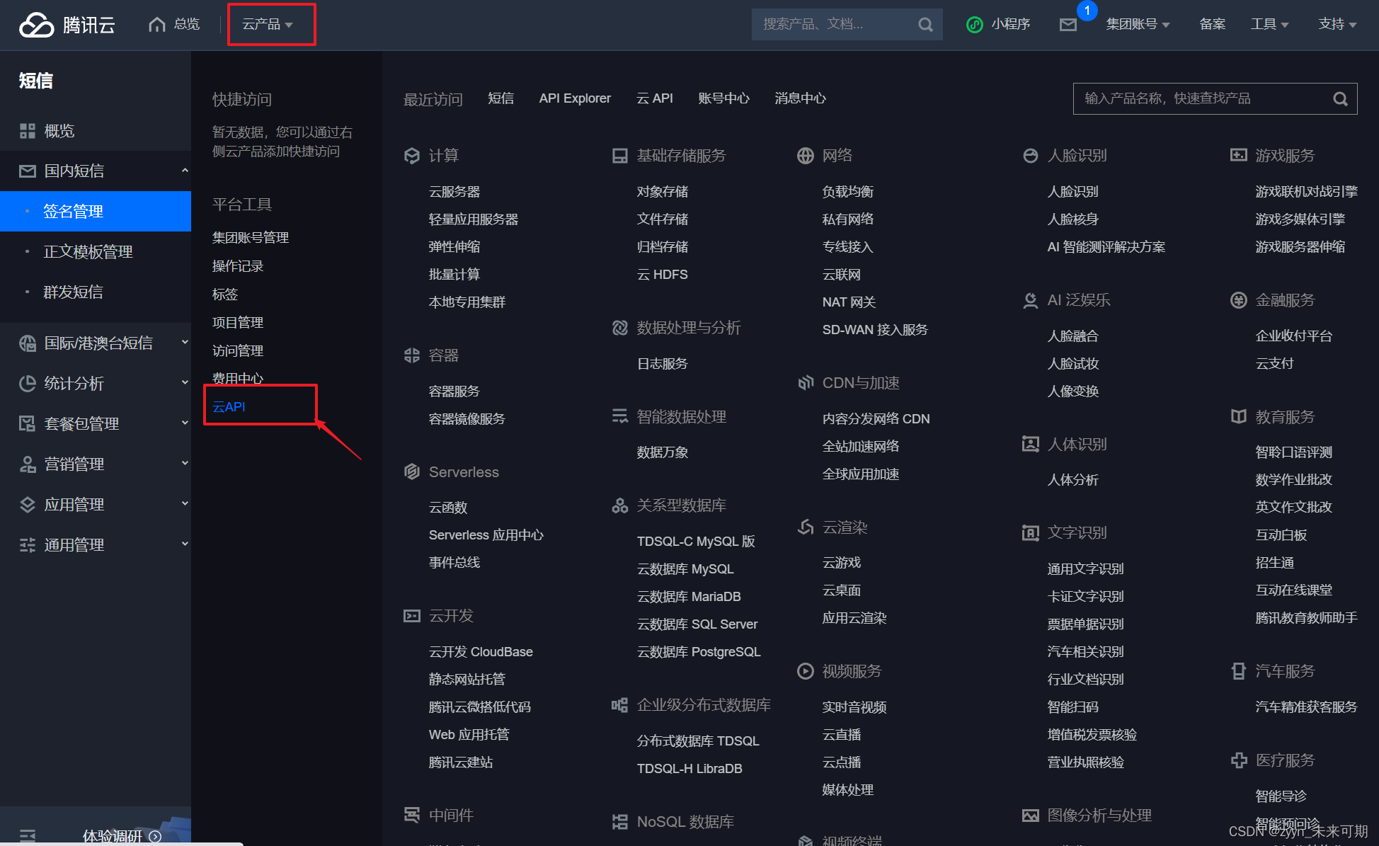Open the 操作记录 tool link
The image size is (1379, 846).
[x=238, y=266]
